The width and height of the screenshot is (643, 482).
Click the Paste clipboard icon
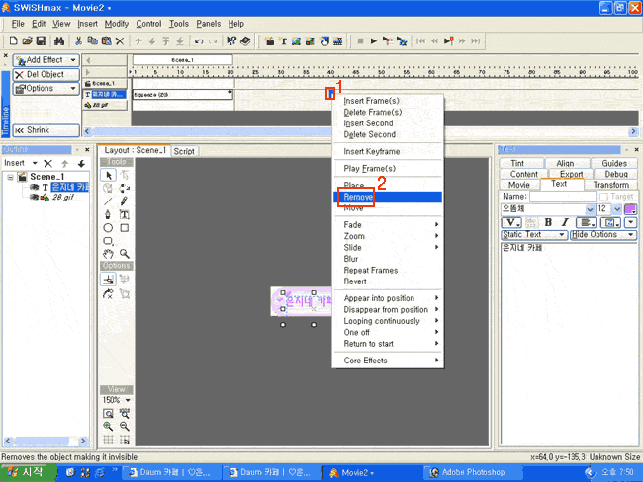[106, 40]
